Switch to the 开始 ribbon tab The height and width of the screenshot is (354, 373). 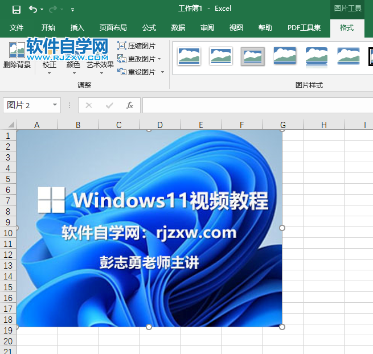(48, 28)
